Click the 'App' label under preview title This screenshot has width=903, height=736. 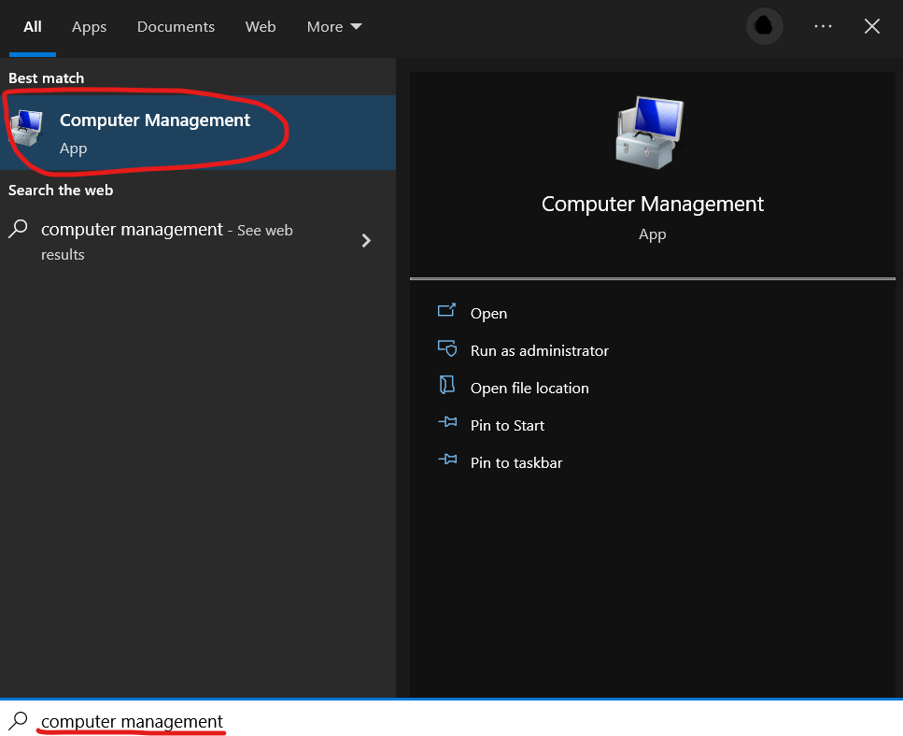click(652, 234)
